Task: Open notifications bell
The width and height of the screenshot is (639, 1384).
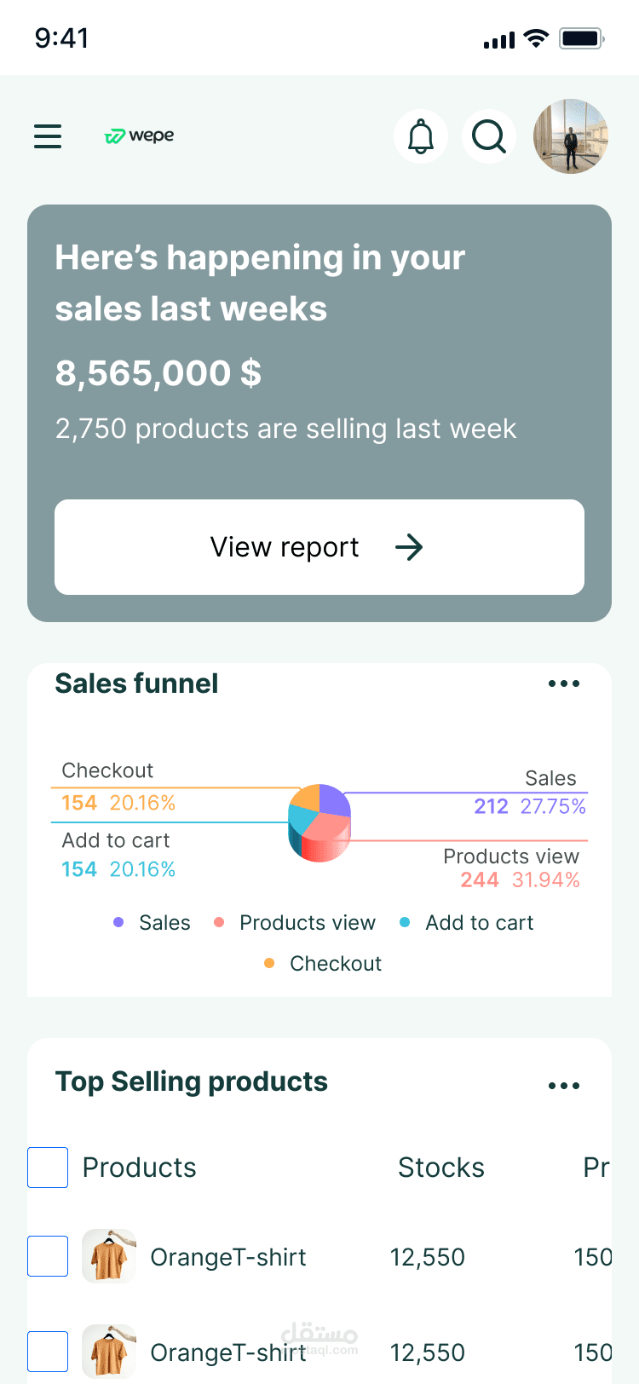Action: [421, 136]
